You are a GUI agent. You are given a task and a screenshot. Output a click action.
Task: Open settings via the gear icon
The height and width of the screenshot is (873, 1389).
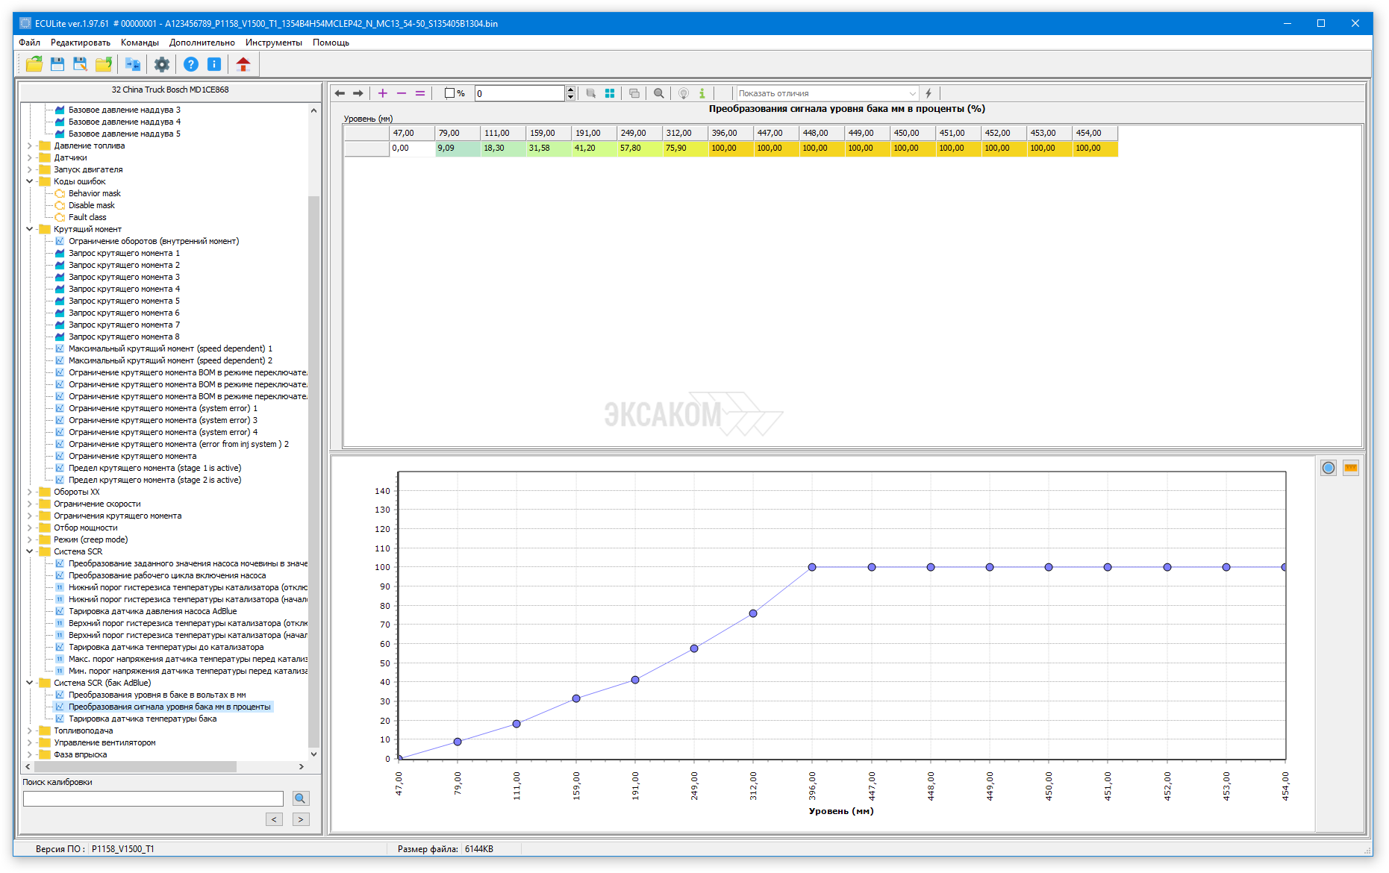pyautogui.click(x=161, y=64)
